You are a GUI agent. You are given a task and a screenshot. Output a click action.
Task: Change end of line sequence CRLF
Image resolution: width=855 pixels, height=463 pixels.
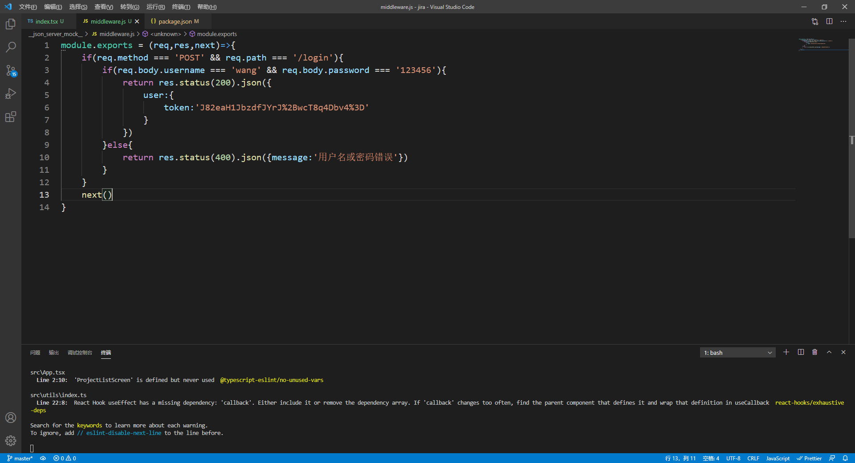753,458
